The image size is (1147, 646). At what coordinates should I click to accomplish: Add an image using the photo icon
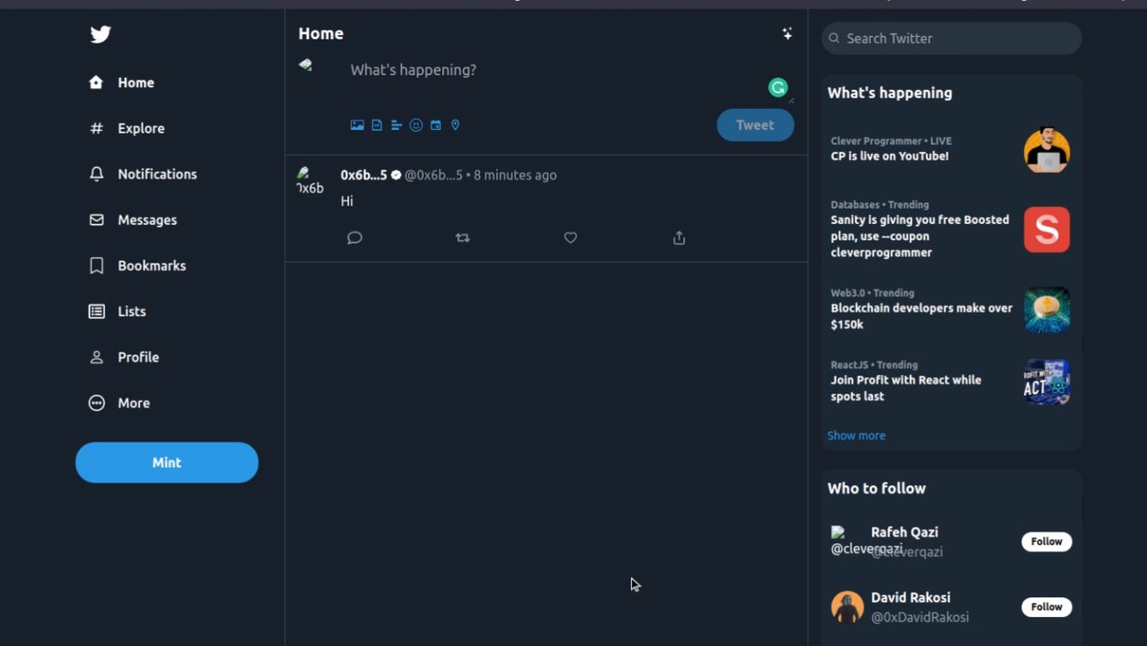click(358, 125)
